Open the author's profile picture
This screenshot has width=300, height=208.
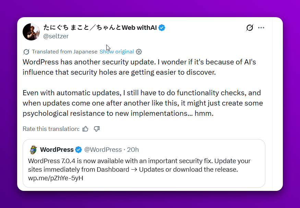click(x=31, y=32)
